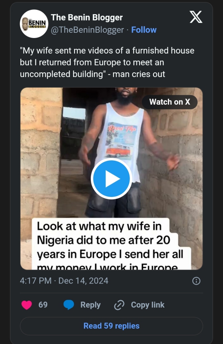The width and height of the screenshot is (223, 344).
Task: Select the Copy link text
Action: tap(148, 305)
